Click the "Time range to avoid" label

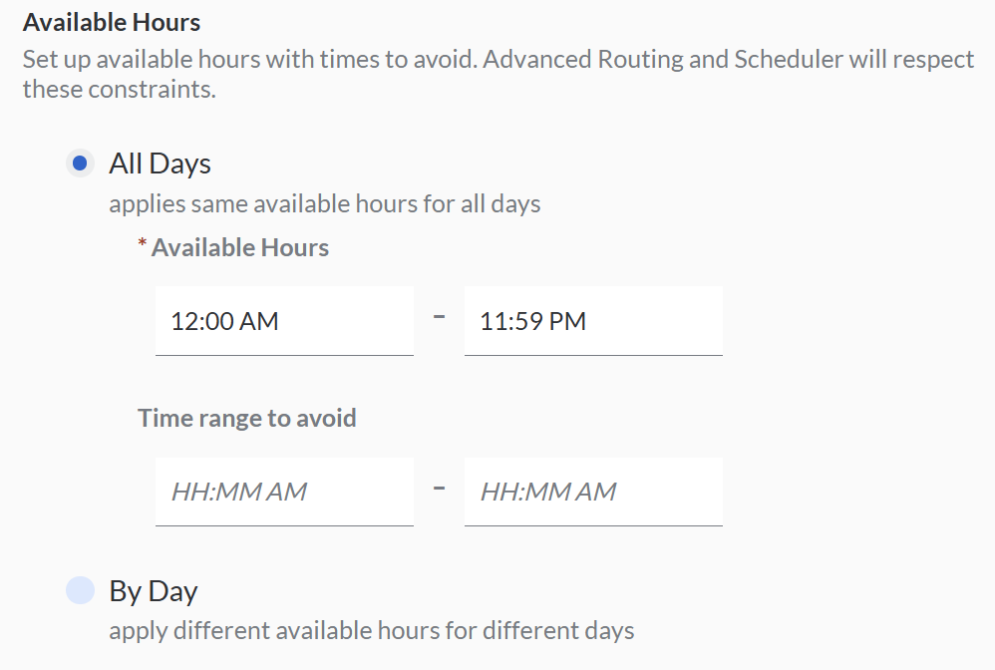click(247, 418)
